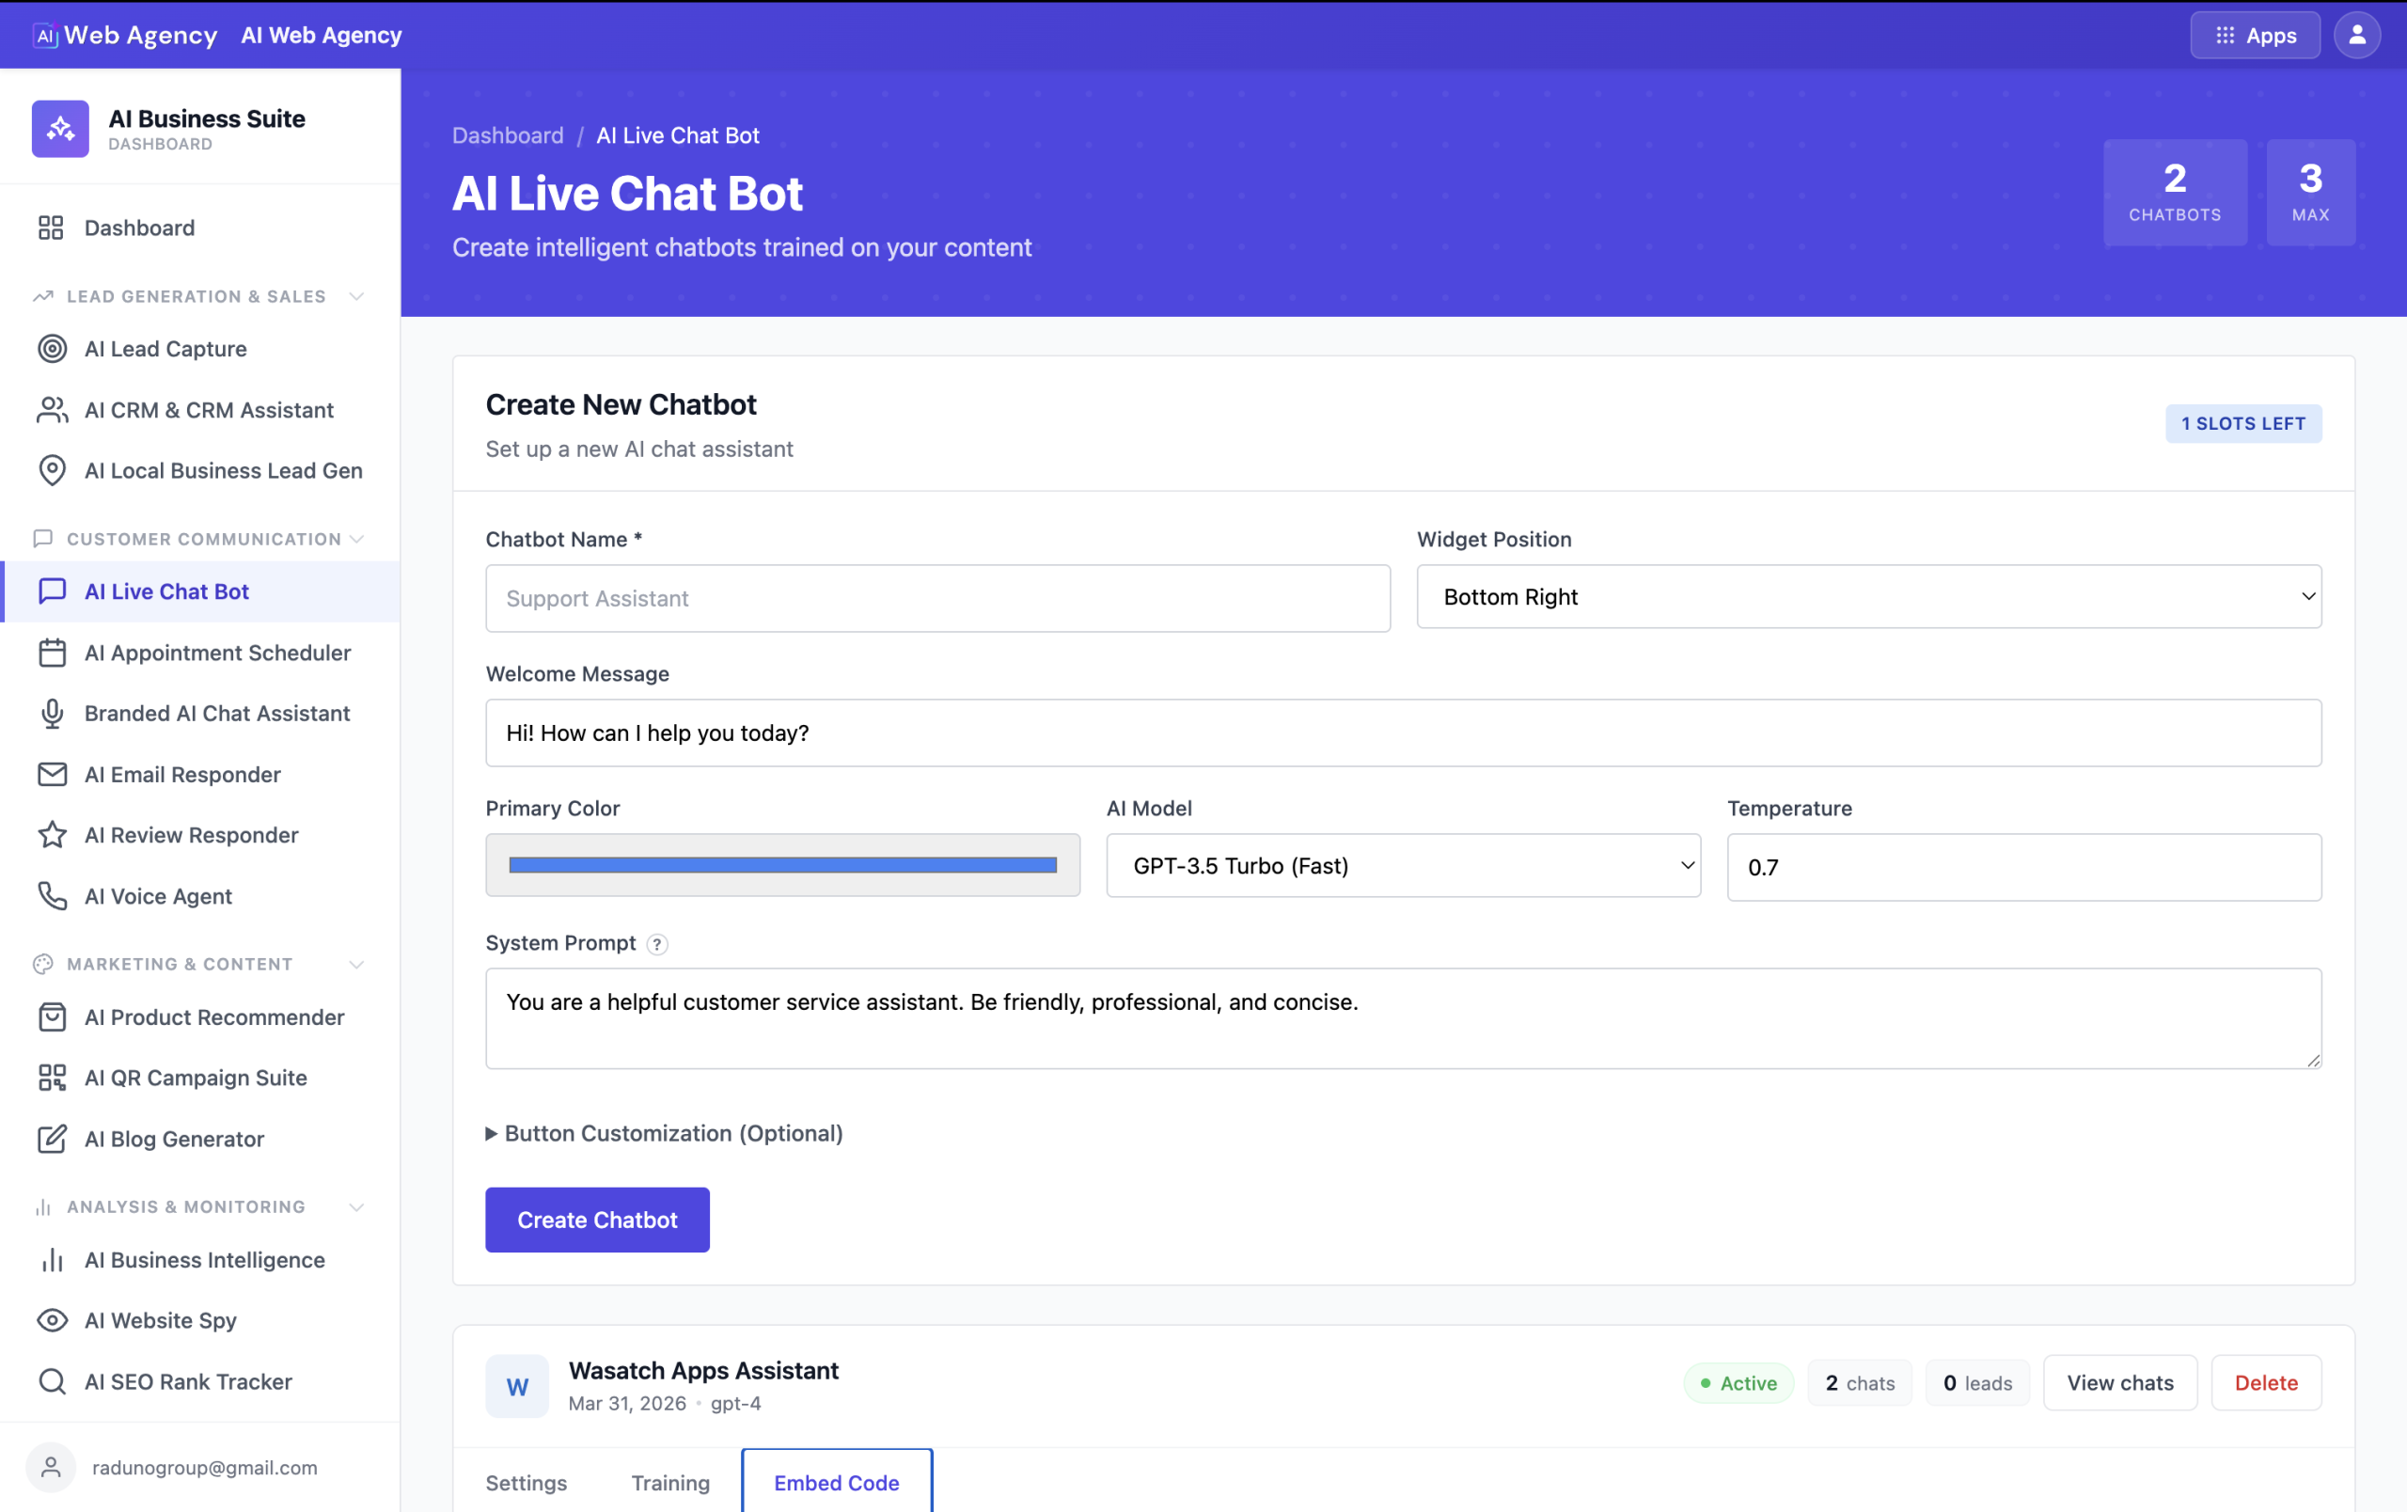The height and width of the screenshot is (1512, 2407).
Task: Open the Widget Position dropdown
Action: (1868, 596)
